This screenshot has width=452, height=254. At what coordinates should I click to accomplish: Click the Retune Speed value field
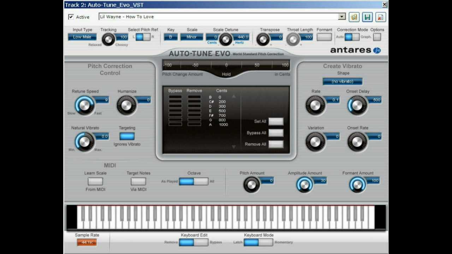102,100
